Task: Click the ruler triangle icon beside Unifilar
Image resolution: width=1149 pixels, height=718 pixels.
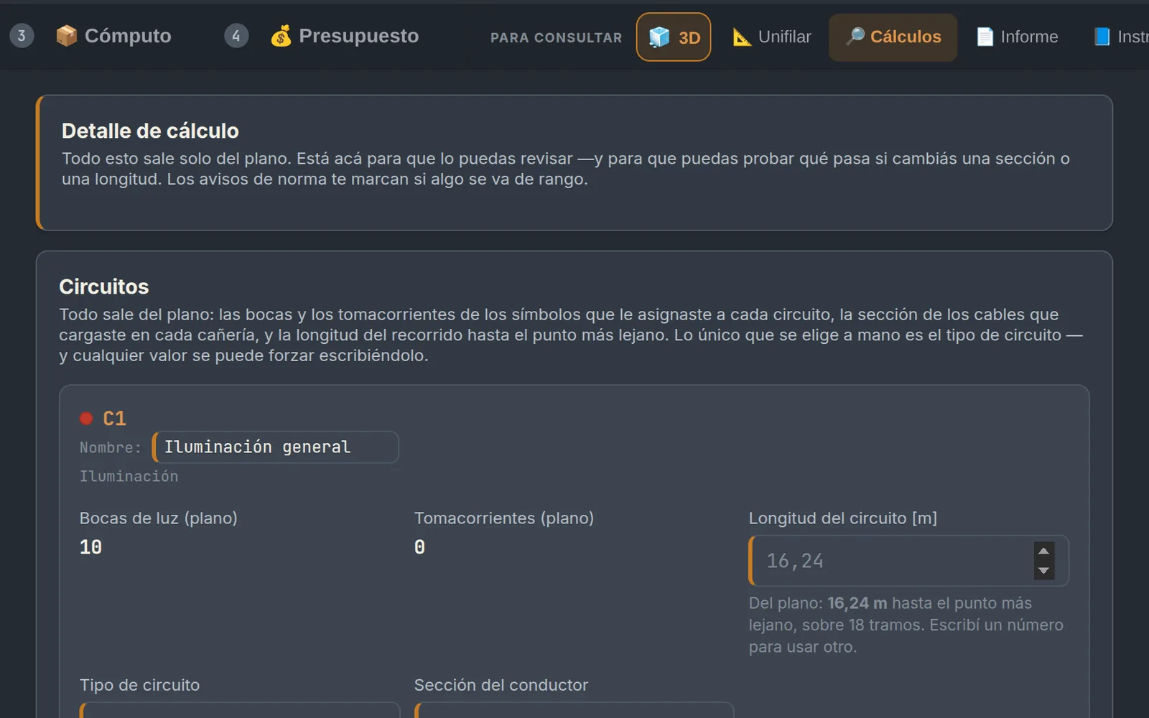Action: (x=742, y=37)
